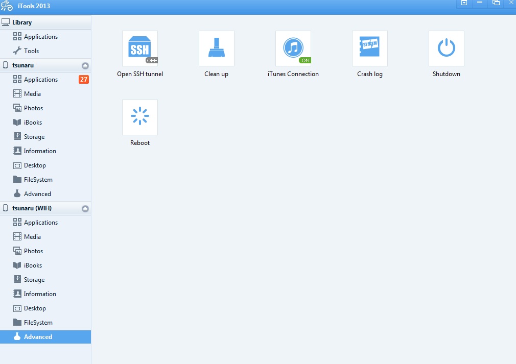Click the 27 applications update badge
The height and width of the screenshot is (364, 516).
tap(84, 80)
